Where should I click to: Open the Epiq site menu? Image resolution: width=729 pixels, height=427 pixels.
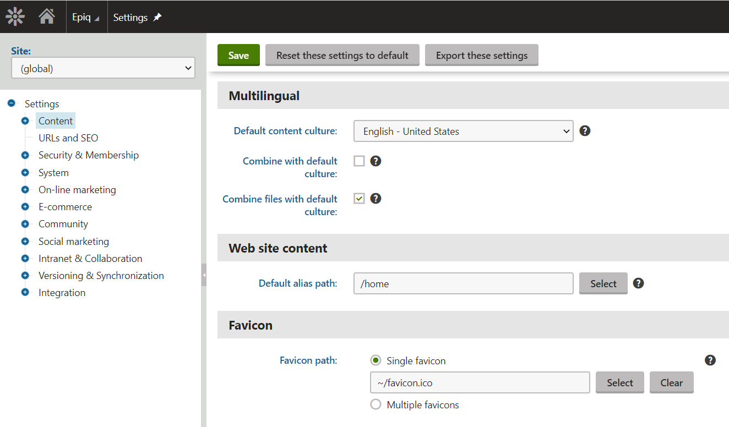point(86,18)
